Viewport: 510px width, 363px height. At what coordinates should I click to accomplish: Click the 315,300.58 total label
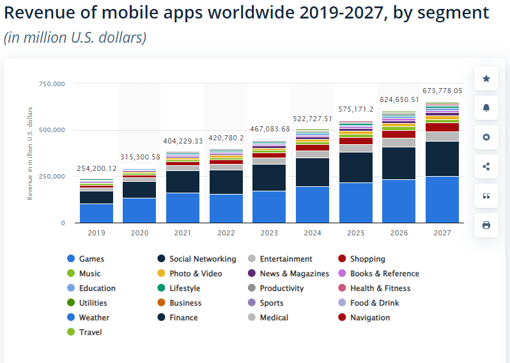(x=140, y=157)
